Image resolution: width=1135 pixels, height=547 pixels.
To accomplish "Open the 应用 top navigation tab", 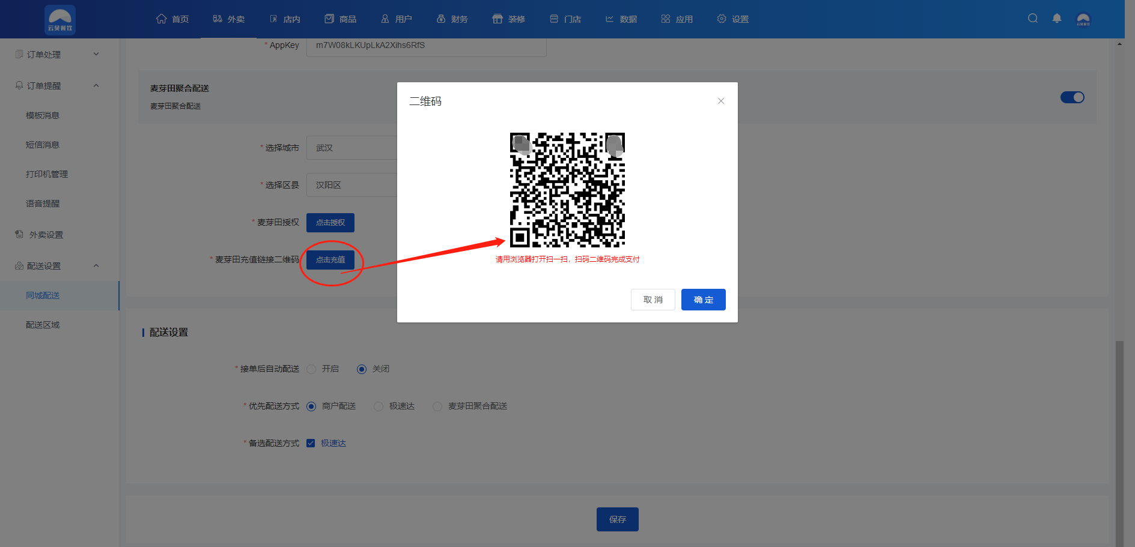I will (677, 19).
